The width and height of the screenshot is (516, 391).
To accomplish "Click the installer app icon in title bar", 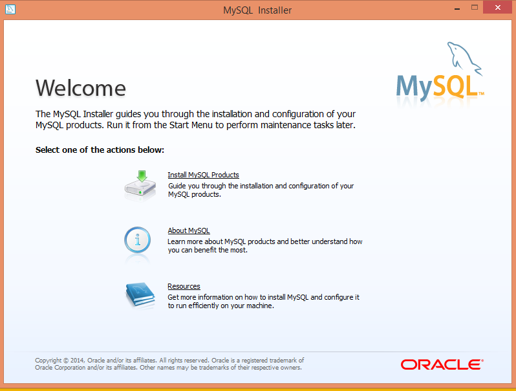I will [10, 9].
